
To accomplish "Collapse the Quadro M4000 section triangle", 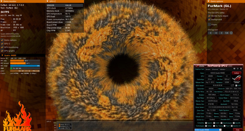I will 2,55.
